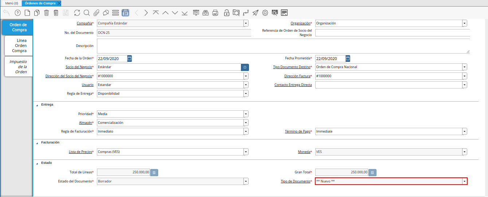Viewport: 488px width, 197px height.
Task: Create a new record with blank page icon
Action: (x=27, y=13)
